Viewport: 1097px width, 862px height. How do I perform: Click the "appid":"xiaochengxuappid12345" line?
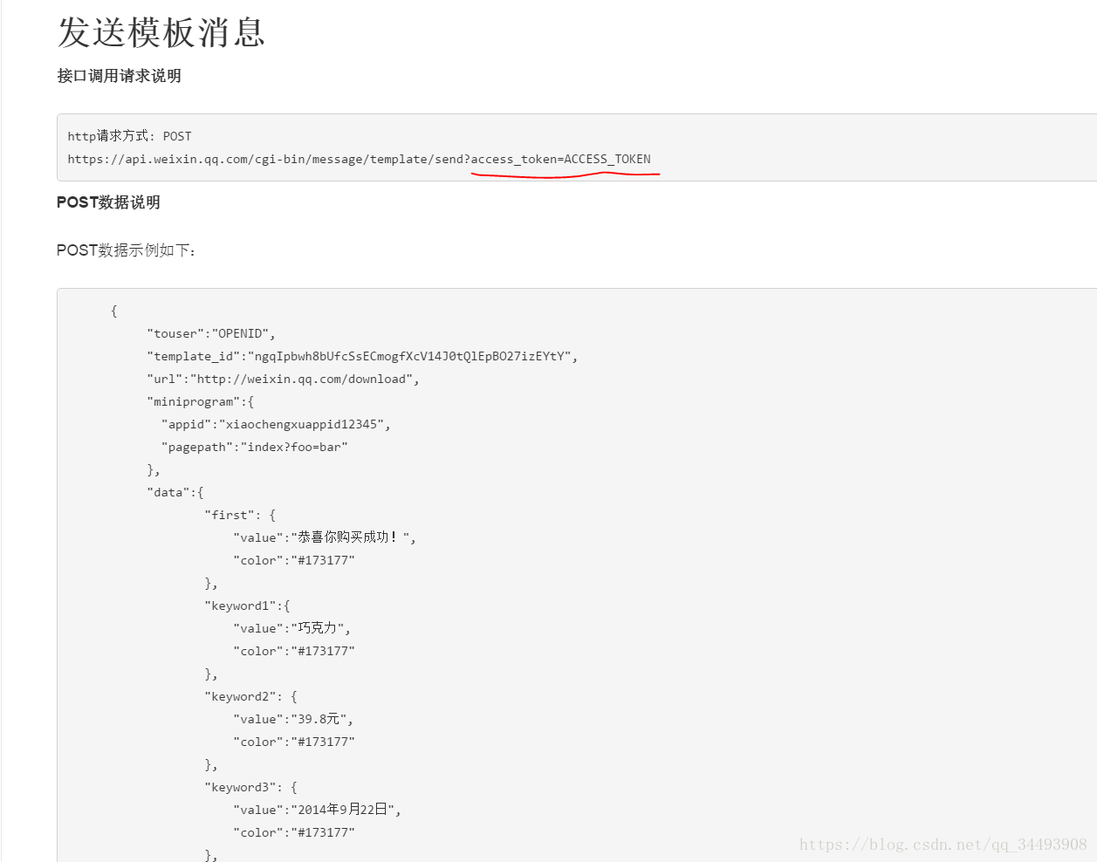click(x=276, y=424)
